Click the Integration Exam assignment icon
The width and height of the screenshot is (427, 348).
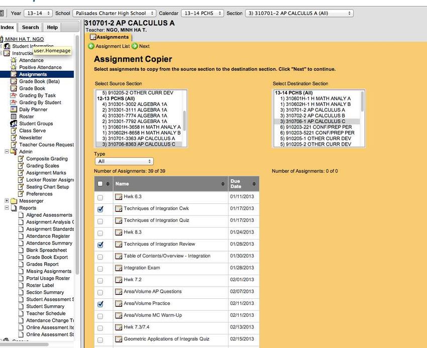(x=119, y=268)
